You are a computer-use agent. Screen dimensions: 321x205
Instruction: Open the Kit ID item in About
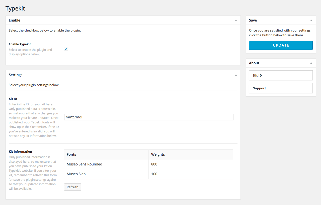281,75
